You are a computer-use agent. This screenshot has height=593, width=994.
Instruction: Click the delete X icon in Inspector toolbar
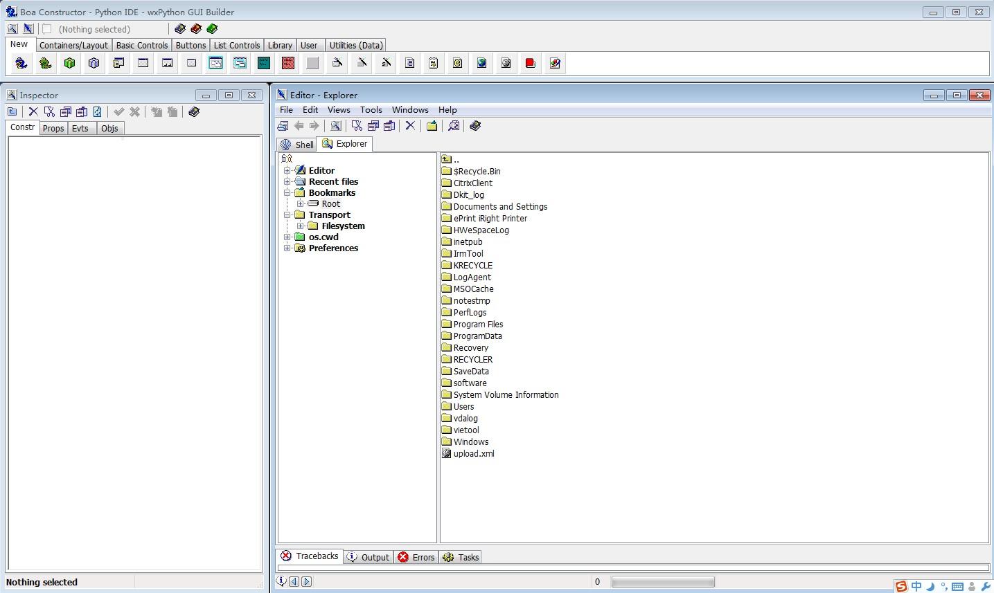pyautogui.click(x=33, y=112)
